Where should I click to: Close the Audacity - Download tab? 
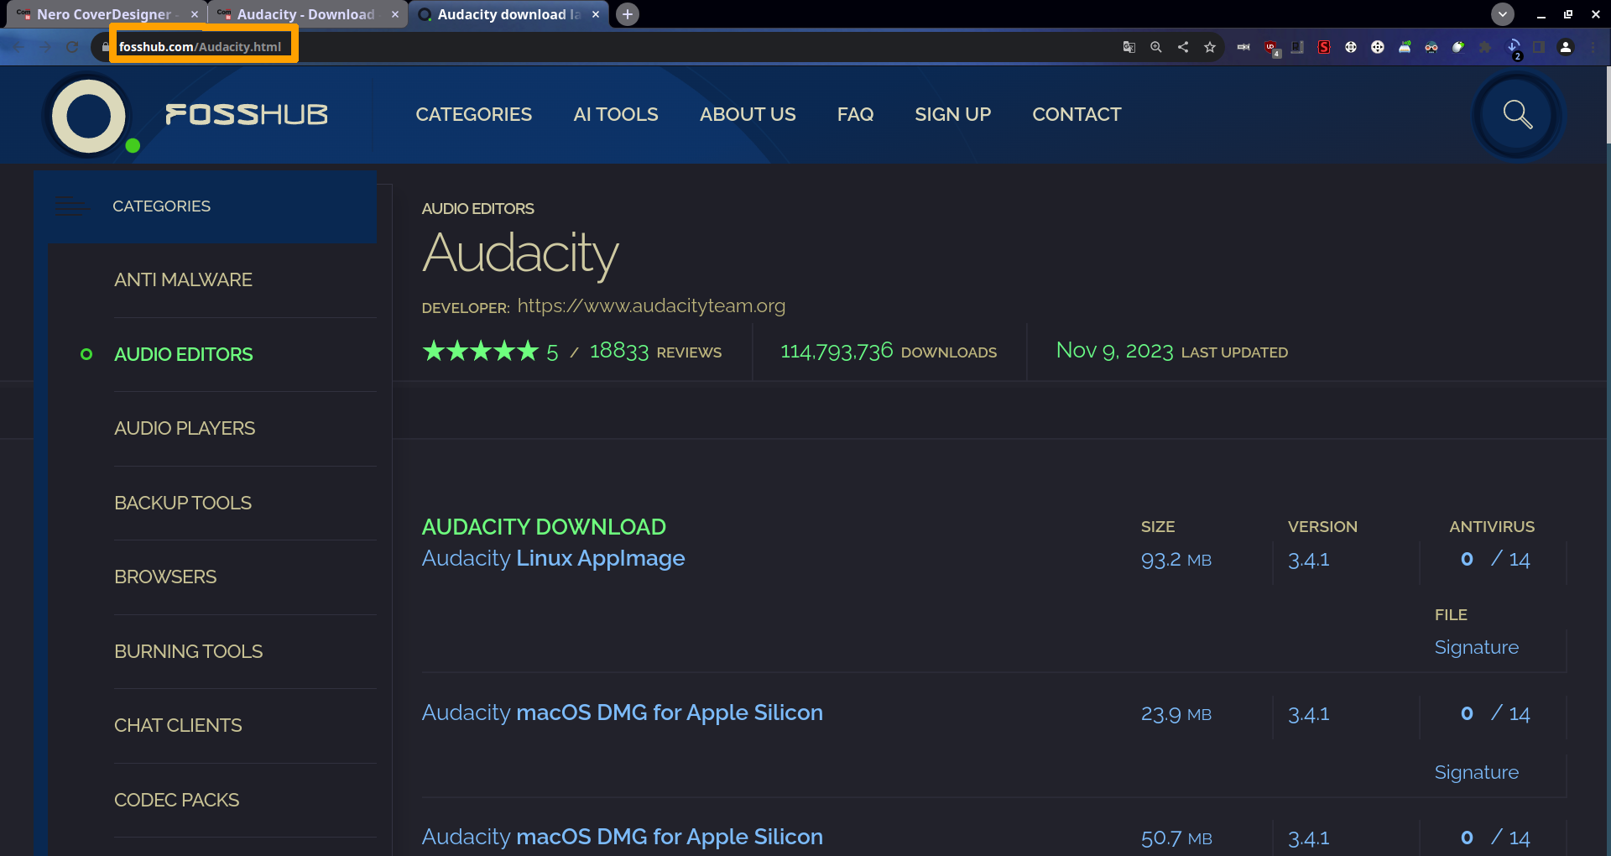pyautogui.click(x=395, y=14)
